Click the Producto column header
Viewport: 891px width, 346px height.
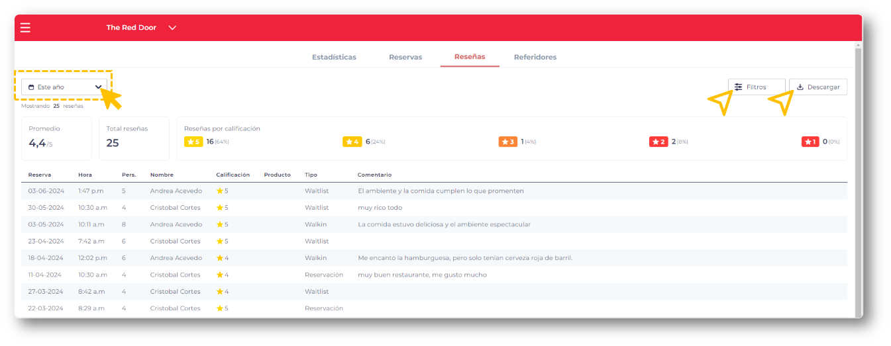pos(277,175)
